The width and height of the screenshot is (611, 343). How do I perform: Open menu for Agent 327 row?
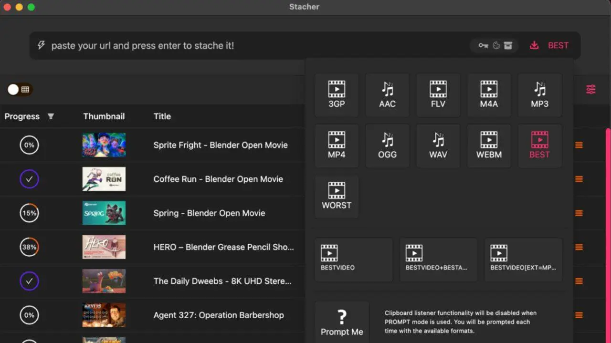[579, 315]
